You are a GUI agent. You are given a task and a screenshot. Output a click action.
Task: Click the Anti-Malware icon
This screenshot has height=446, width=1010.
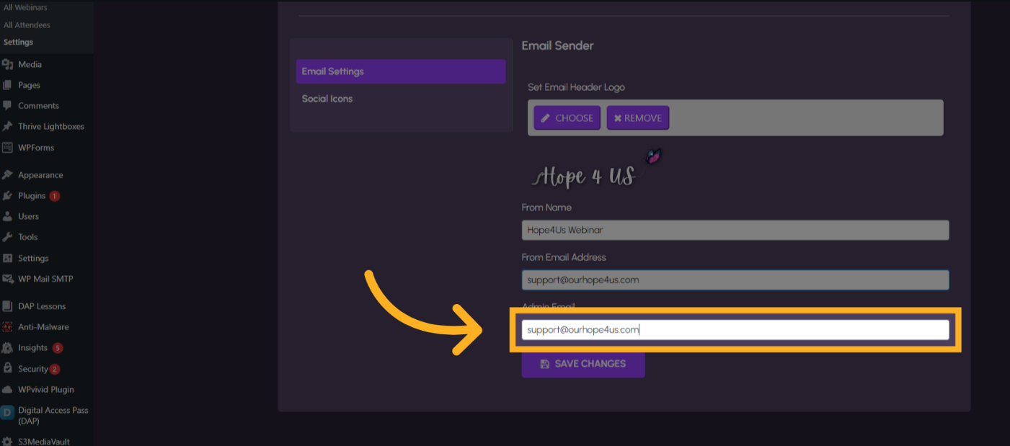[7, 327]
